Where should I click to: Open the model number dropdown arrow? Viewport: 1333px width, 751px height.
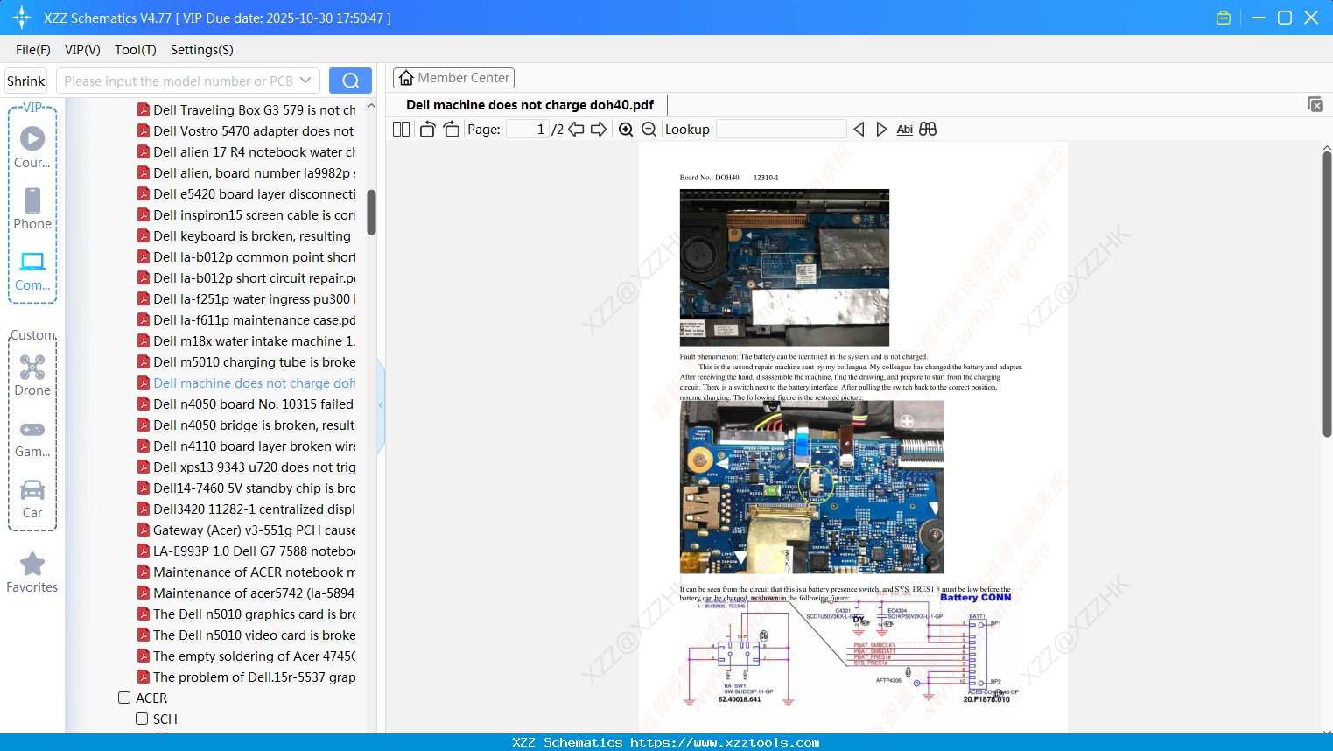point(305,81)
